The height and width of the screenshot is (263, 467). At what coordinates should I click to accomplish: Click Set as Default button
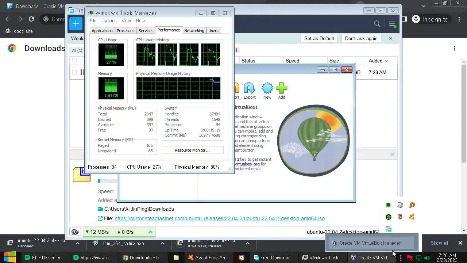[x=319, y=38]
